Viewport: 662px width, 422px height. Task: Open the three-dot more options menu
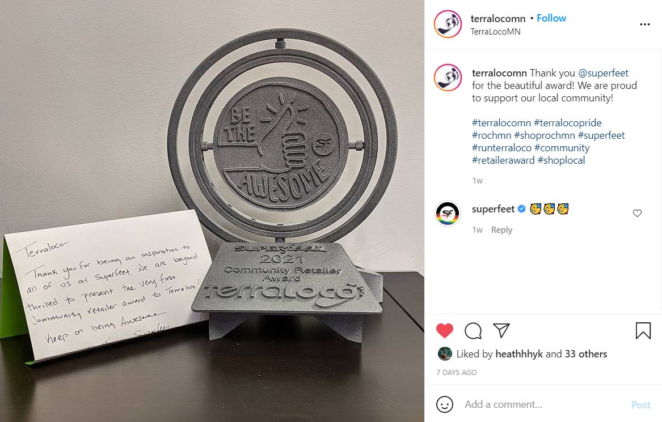pyautogui.click(x=644, y=24)
